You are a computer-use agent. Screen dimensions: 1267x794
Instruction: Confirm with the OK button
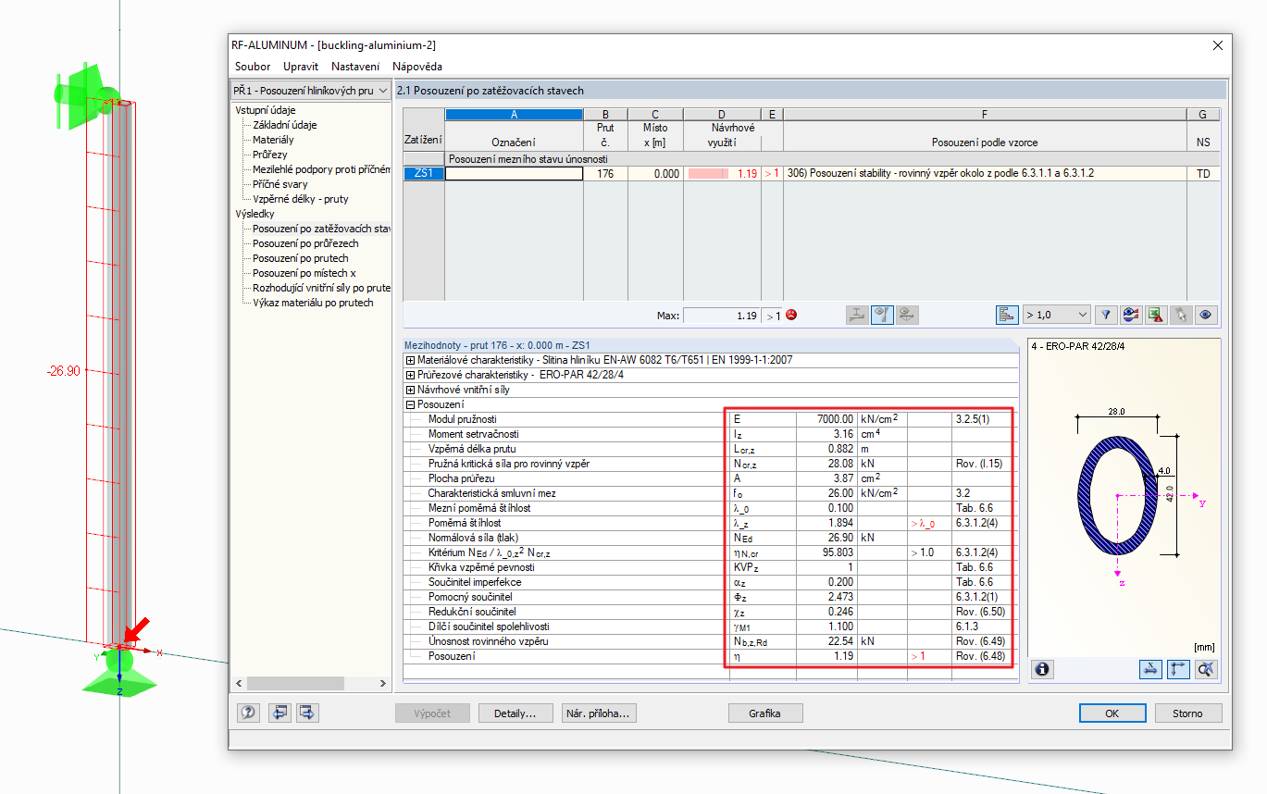coord(1112,713)
